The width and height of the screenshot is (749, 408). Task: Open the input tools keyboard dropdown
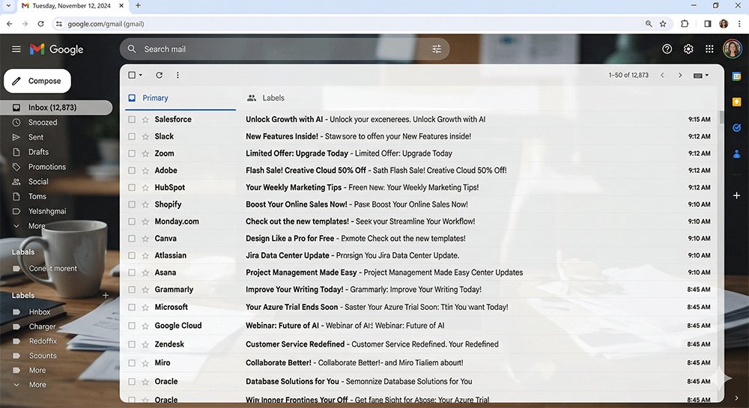701,76
